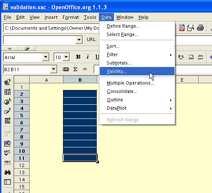
Task: Click the document path URL field
Action: click(51, 28)
